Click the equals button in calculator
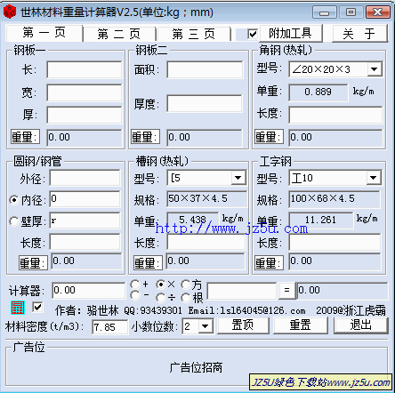Screen dimensions: 395x393 [286, 290]
